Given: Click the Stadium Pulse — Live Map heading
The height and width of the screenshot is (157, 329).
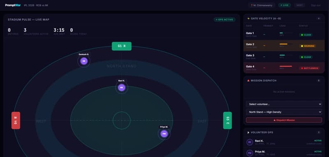Looking at the screenshot, I should point(28,19).
